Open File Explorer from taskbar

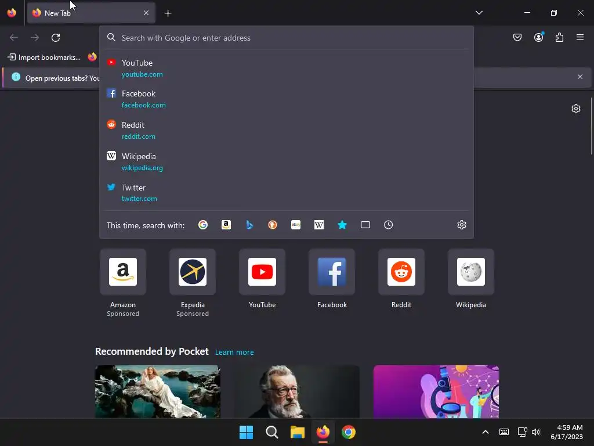(298, 432)
